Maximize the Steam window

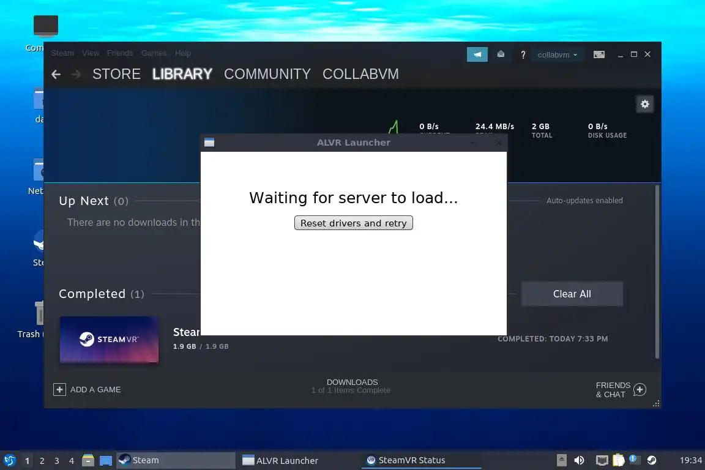tap(634, 54)
